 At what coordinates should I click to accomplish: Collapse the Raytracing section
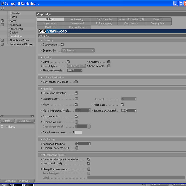(41, 139)
